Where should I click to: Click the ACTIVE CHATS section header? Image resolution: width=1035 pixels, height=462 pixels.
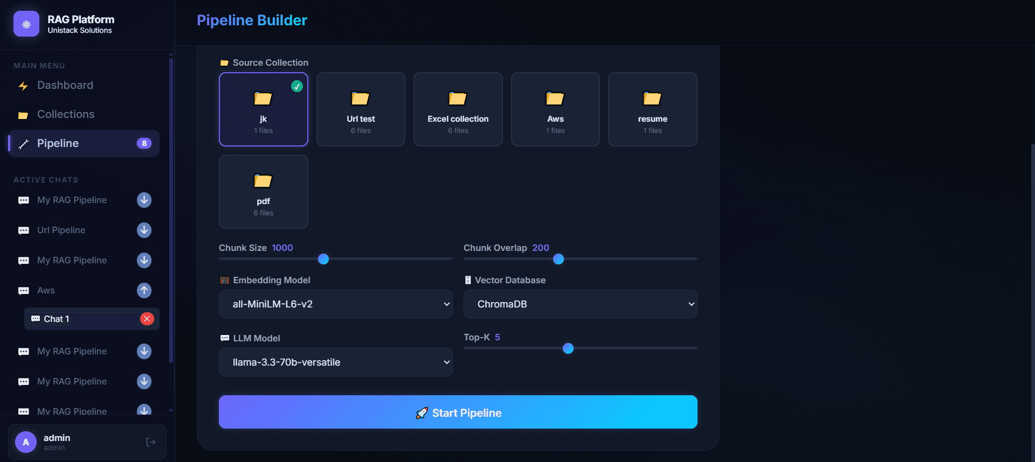click(46, 180)
